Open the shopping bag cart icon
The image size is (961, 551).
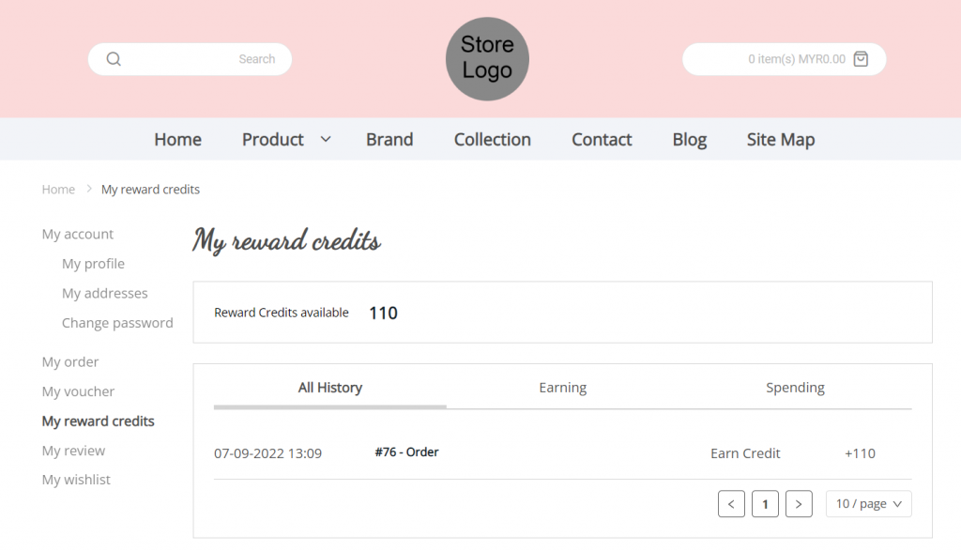point(861,59)
